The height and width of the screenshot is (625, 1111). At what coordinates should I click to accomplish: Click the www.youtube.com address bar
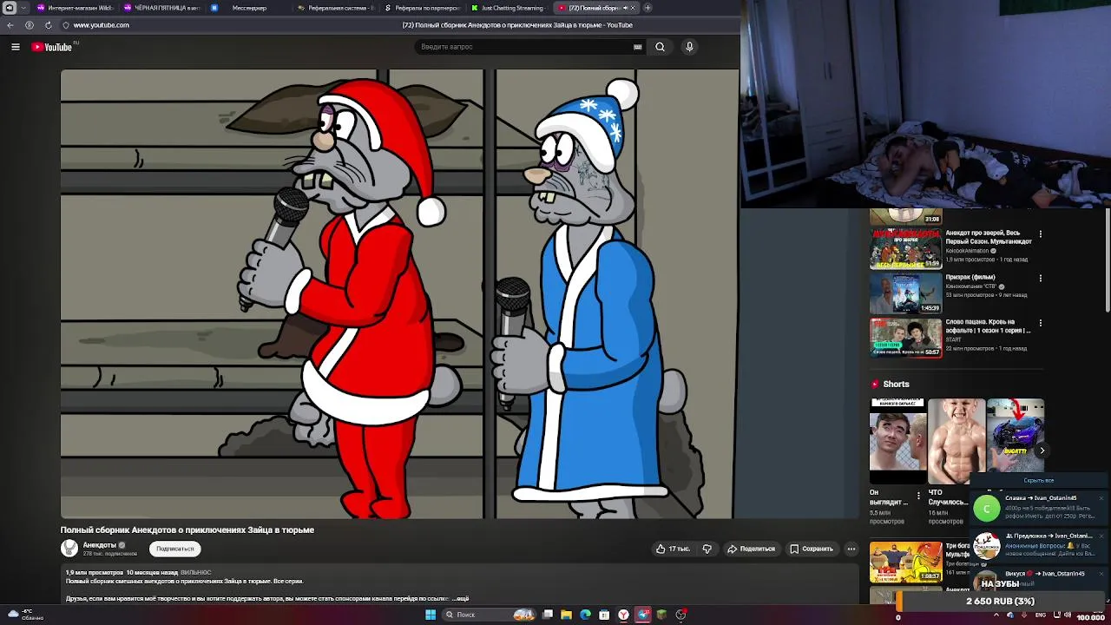[x=102, y=25]
